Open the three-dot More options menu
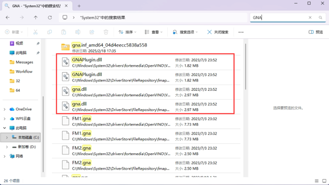329x185 pixels. click(241, 32)
